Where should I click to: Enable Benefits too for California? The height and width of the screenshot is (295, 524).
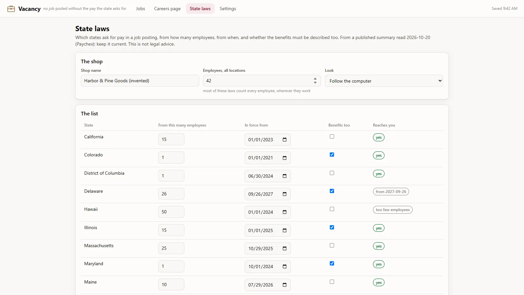(332, 137)
